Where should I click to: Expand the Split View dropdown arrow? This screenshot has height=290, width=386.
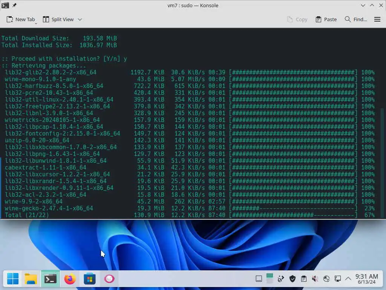[80, 20]
